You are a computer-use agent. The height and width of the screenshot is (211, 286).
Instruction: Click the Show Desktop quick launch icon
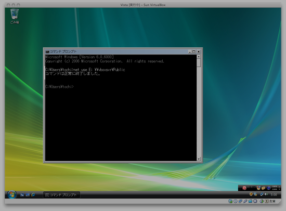22,195
